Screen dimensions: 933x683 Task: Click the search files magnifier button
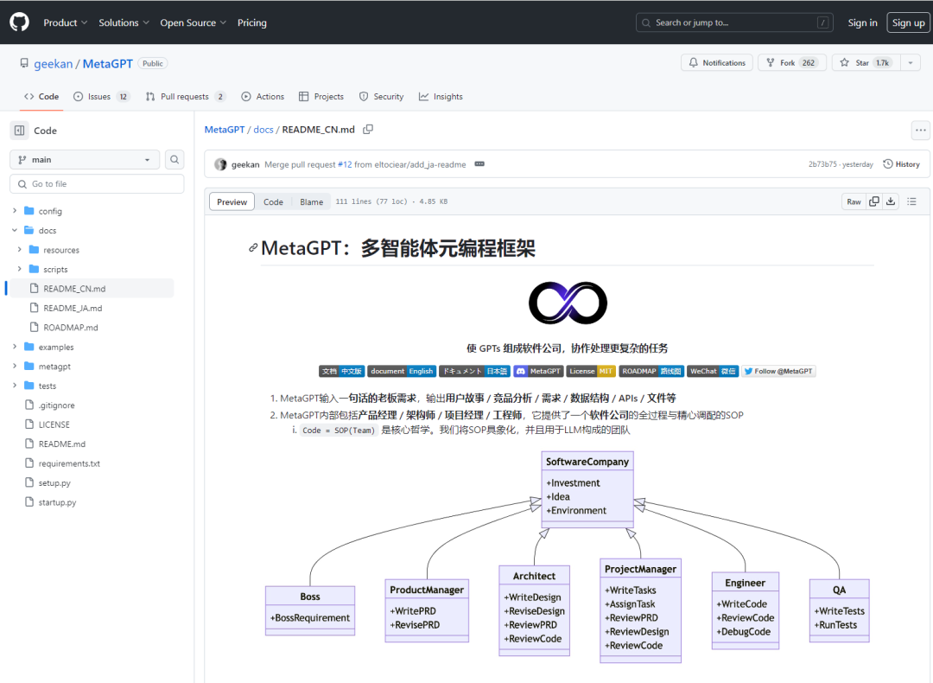(175, 160)
